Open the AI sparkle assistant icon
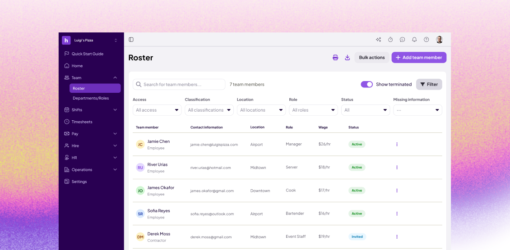The image size is (510, 250). click(x=378, y=40)
